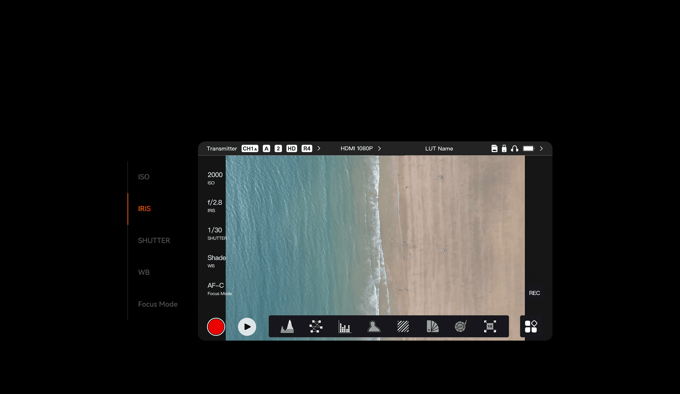The width and height of the screenshot is (680, 394).
Task: Open false color swatch tool
Action: [x=432, y=326]
